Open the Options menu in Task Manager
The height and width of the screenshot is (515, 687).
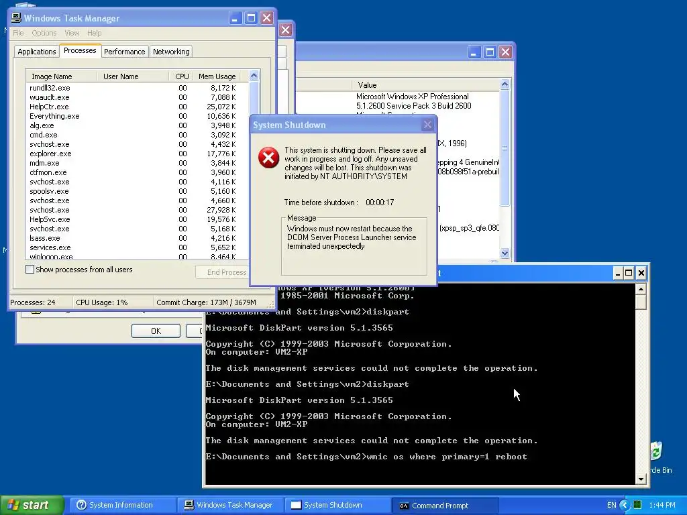tap(44, 33)
